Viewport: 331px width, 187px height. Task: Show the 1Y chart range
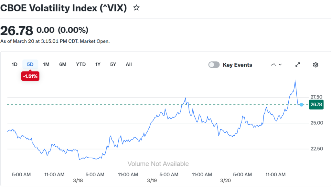(x=98, y=64)
